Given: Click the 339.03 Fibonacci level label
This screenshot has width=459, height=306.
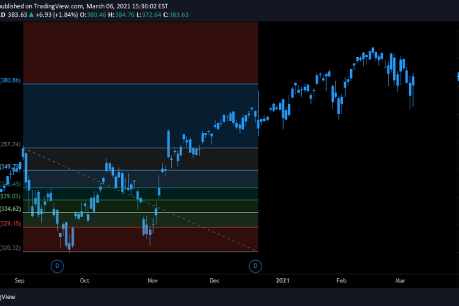Looking at the screenshot, I should coord(10,196).
